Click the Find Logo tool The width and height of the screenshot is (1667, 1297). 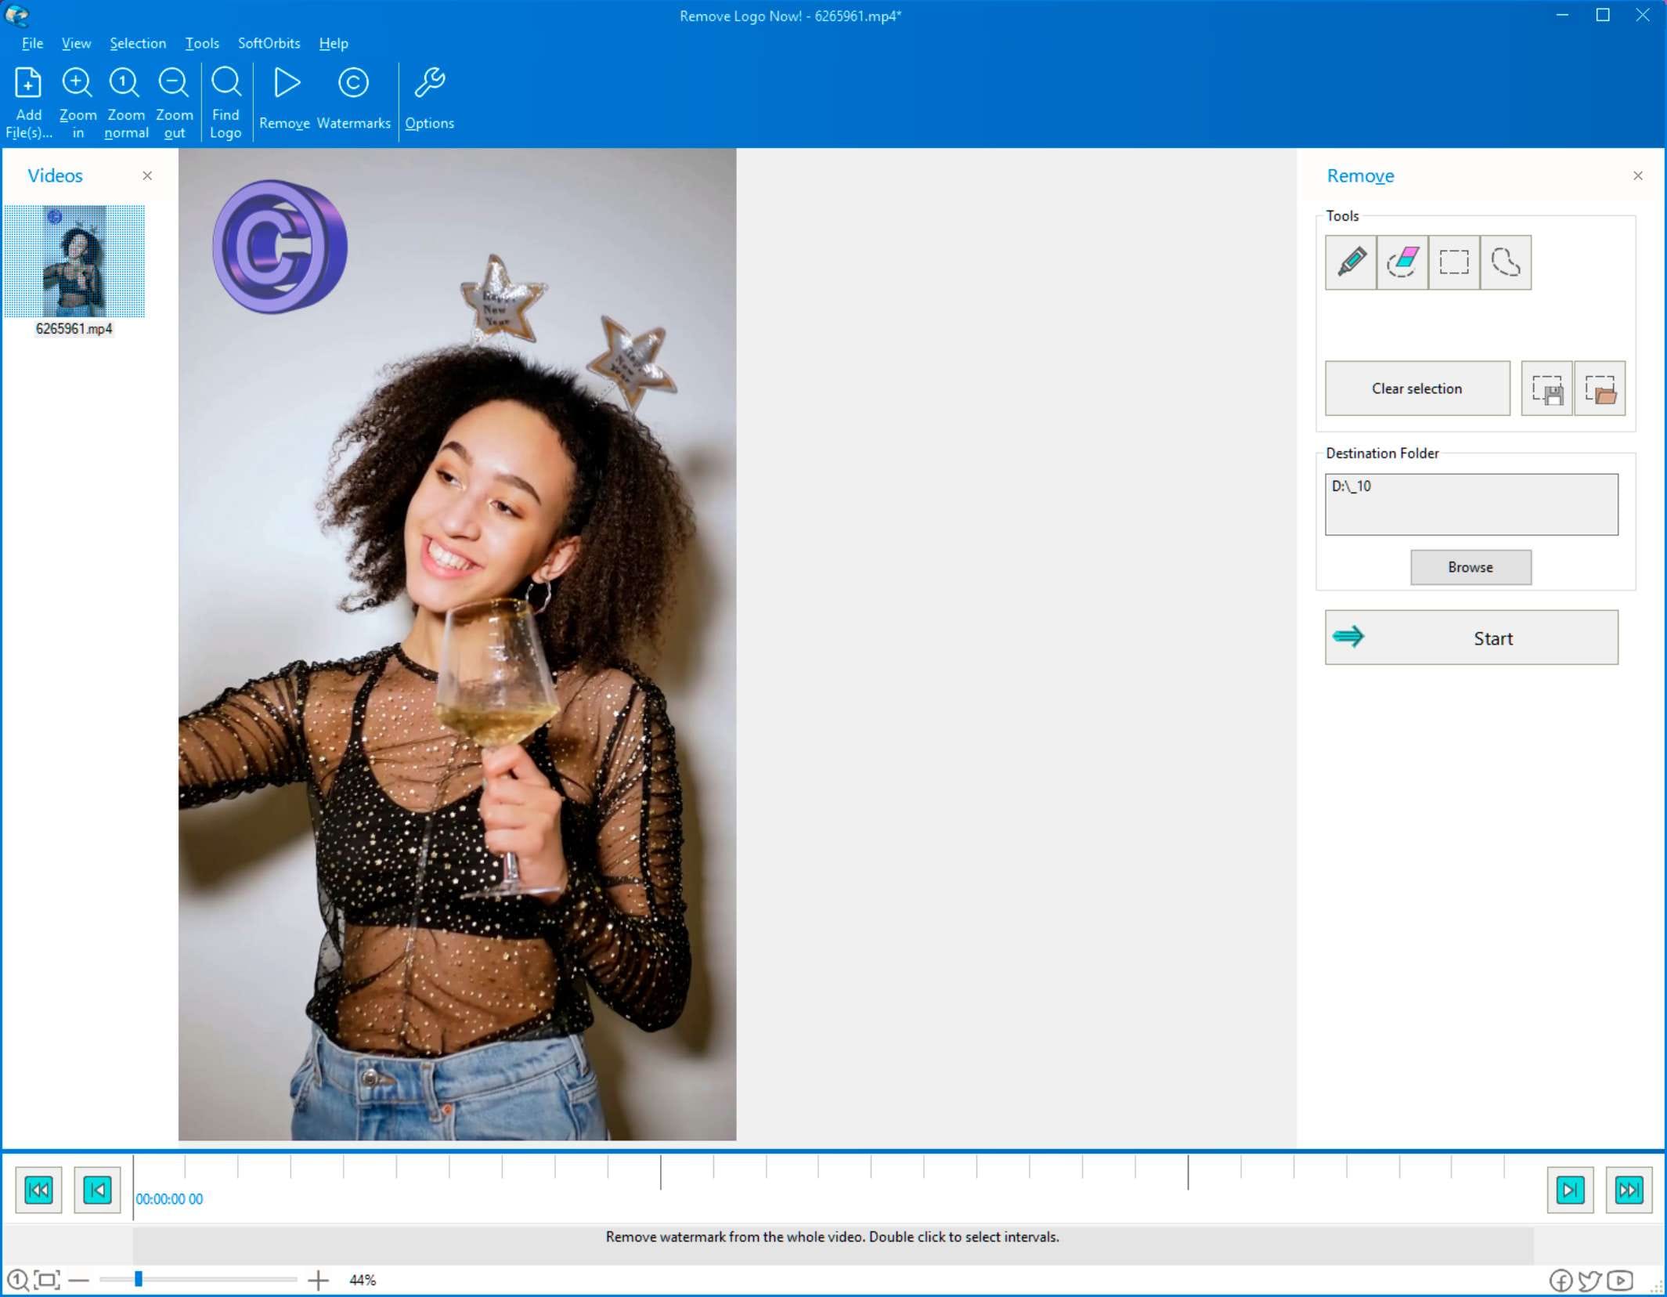[223, 102]
